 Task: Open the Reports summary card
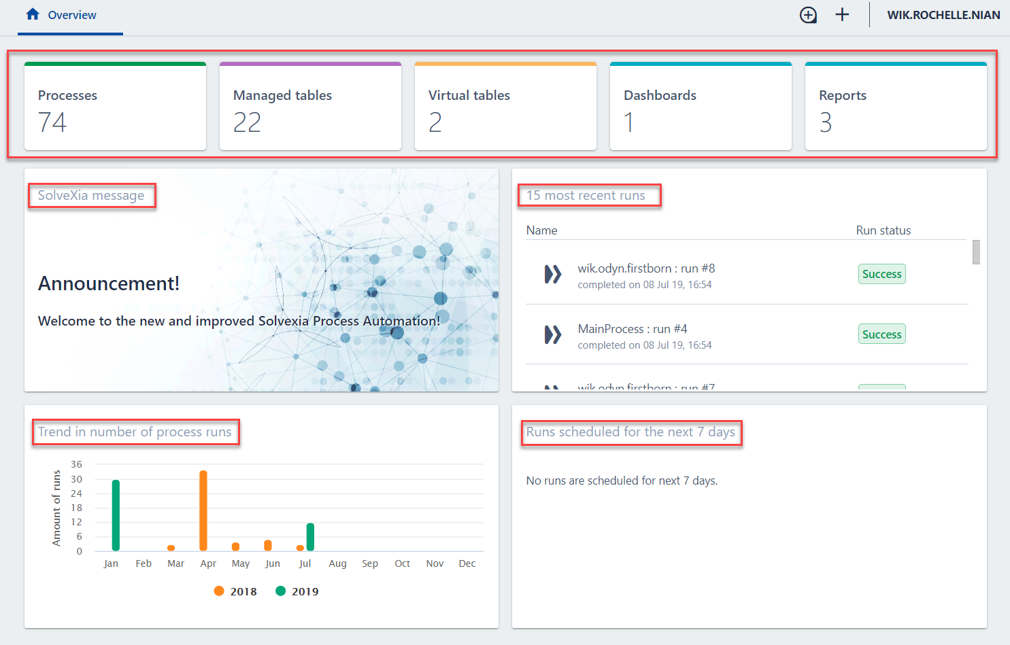coord(896,107)
